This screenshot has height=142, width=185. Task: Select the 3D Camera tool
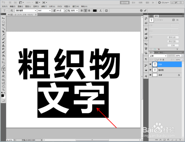click(3, 83)
